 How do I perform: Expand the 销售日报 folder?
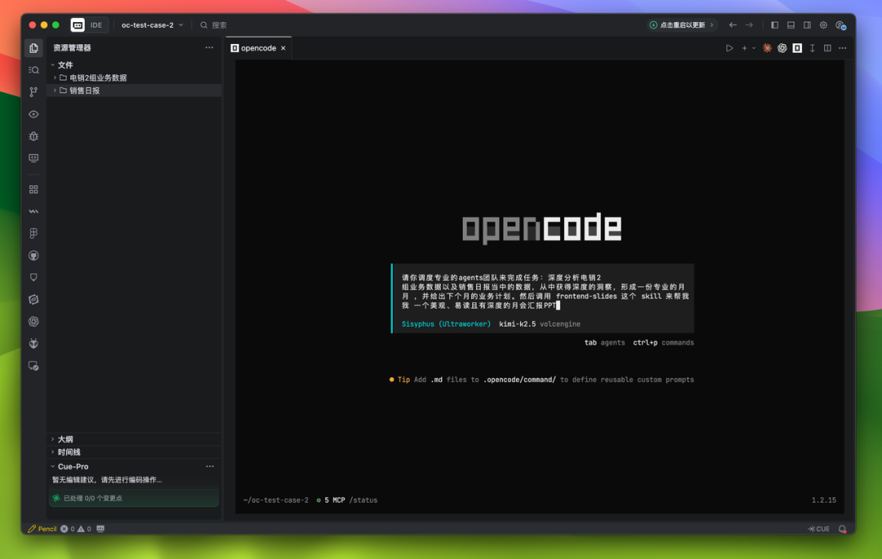click(84, 91)
